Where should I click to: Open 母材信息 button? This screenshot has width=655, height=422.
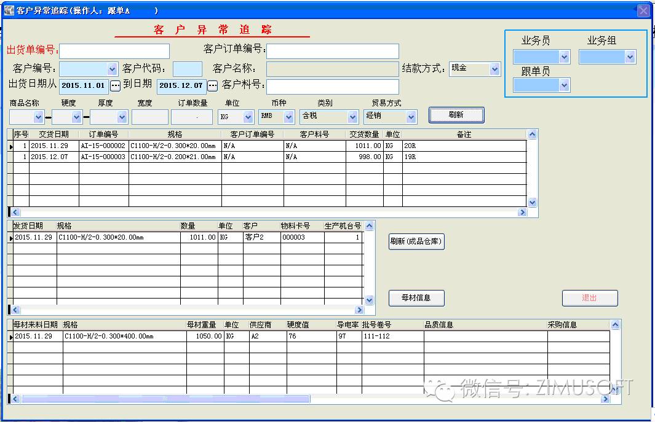point(416,298)
